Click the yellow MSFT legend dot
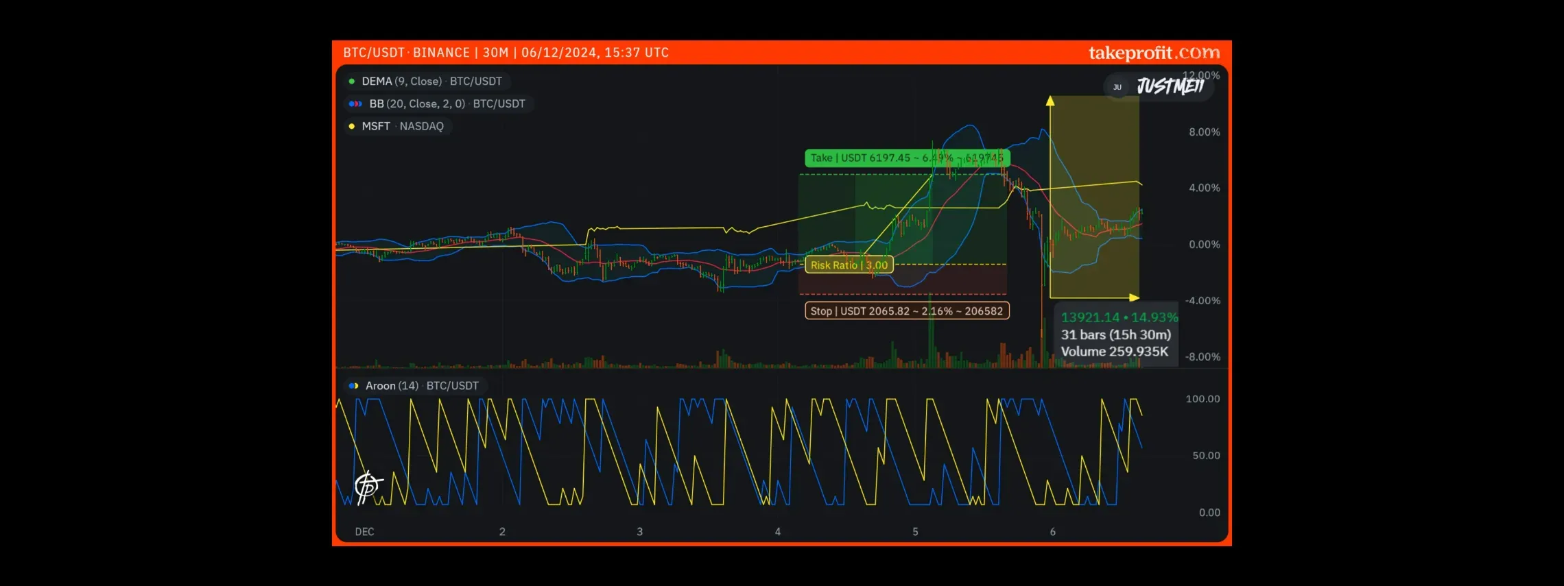1564x586 pixels. click(352, 127)
